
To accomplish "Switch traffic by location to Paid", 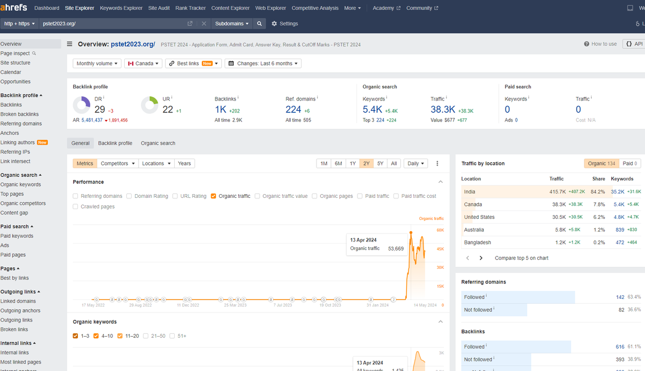I will pos(630,163).
